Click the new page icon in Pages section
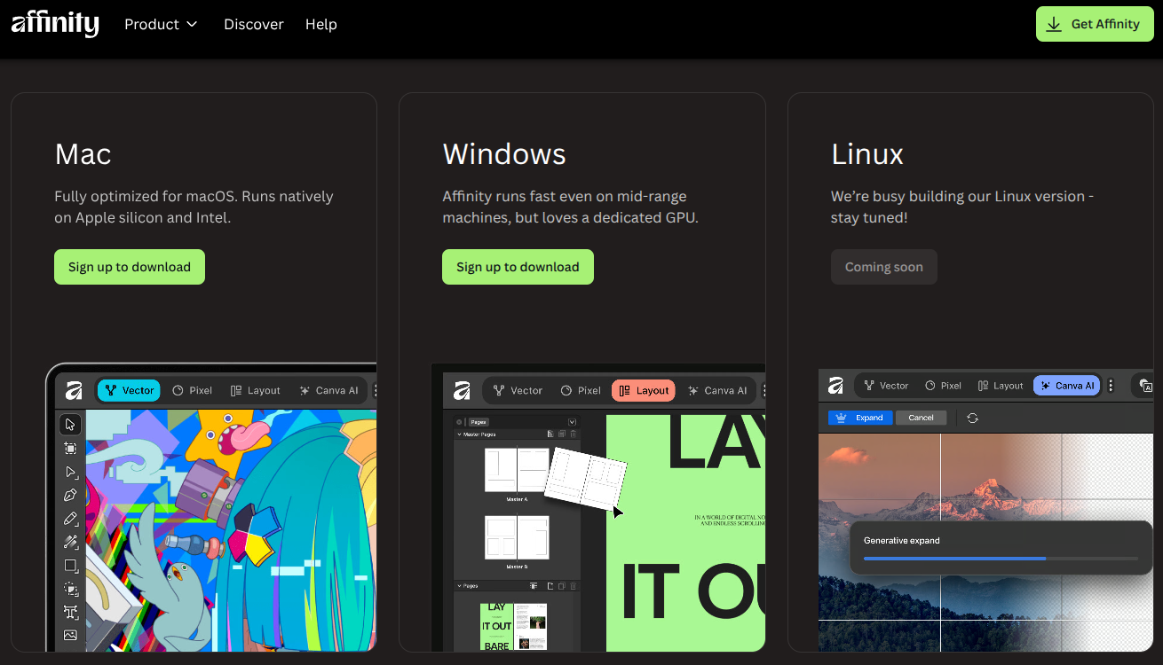 tap(550, 586)
